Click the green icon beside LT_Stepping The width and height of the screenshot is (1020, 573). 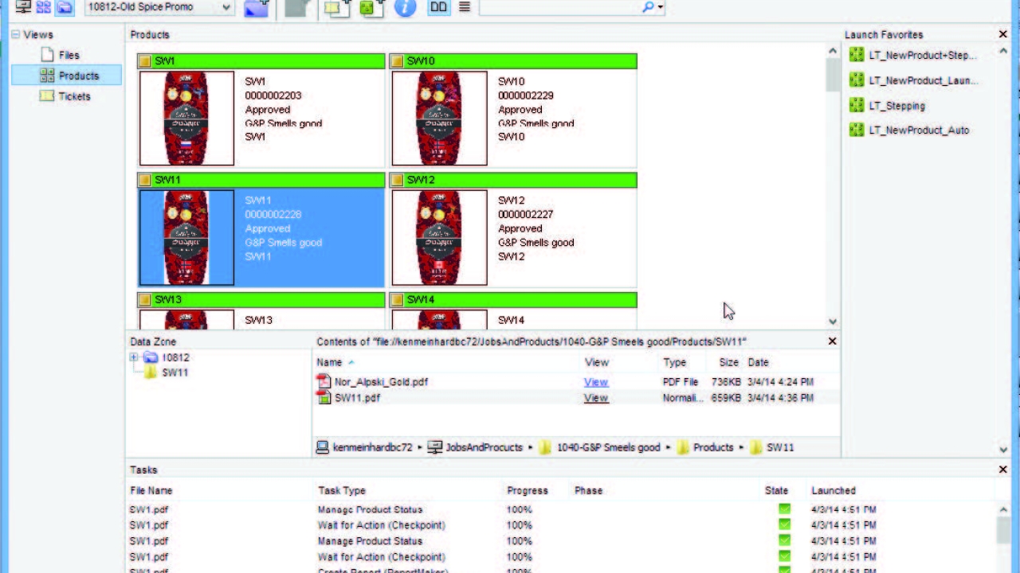click(857, 105)
